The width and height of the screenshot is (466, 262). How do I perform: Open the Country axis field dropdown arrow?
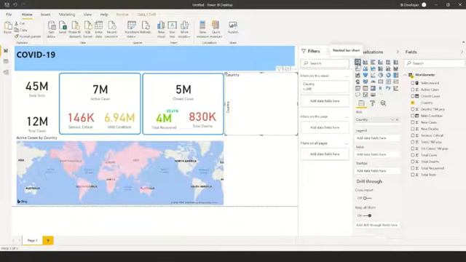pyautogui.click(x=392, y=119)
